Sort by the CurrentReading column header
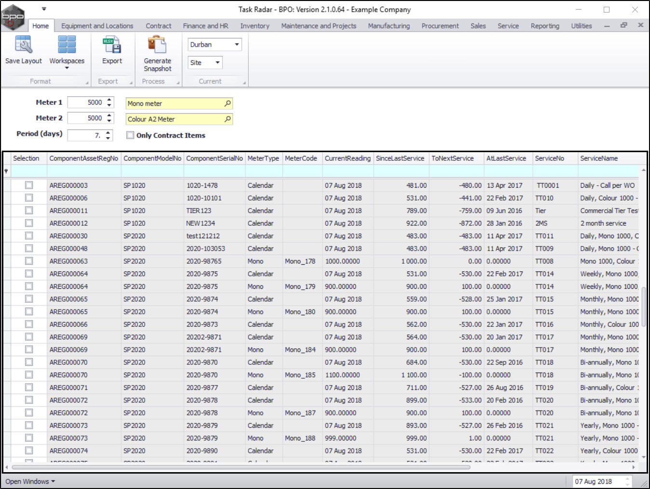 click(347, 158)
